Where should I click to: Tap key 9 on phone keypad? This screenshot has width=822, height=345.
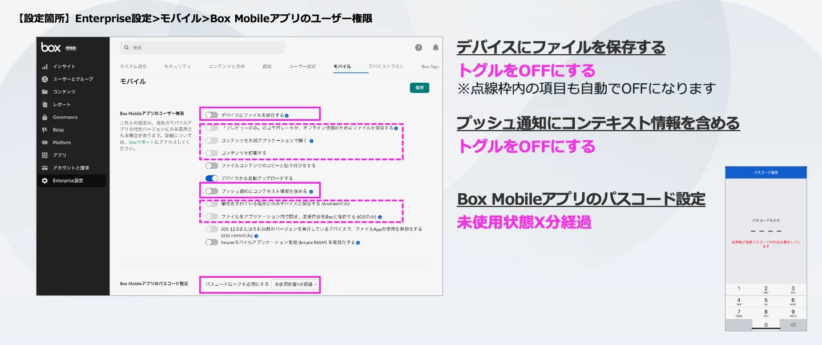click(x=792, y=312)
